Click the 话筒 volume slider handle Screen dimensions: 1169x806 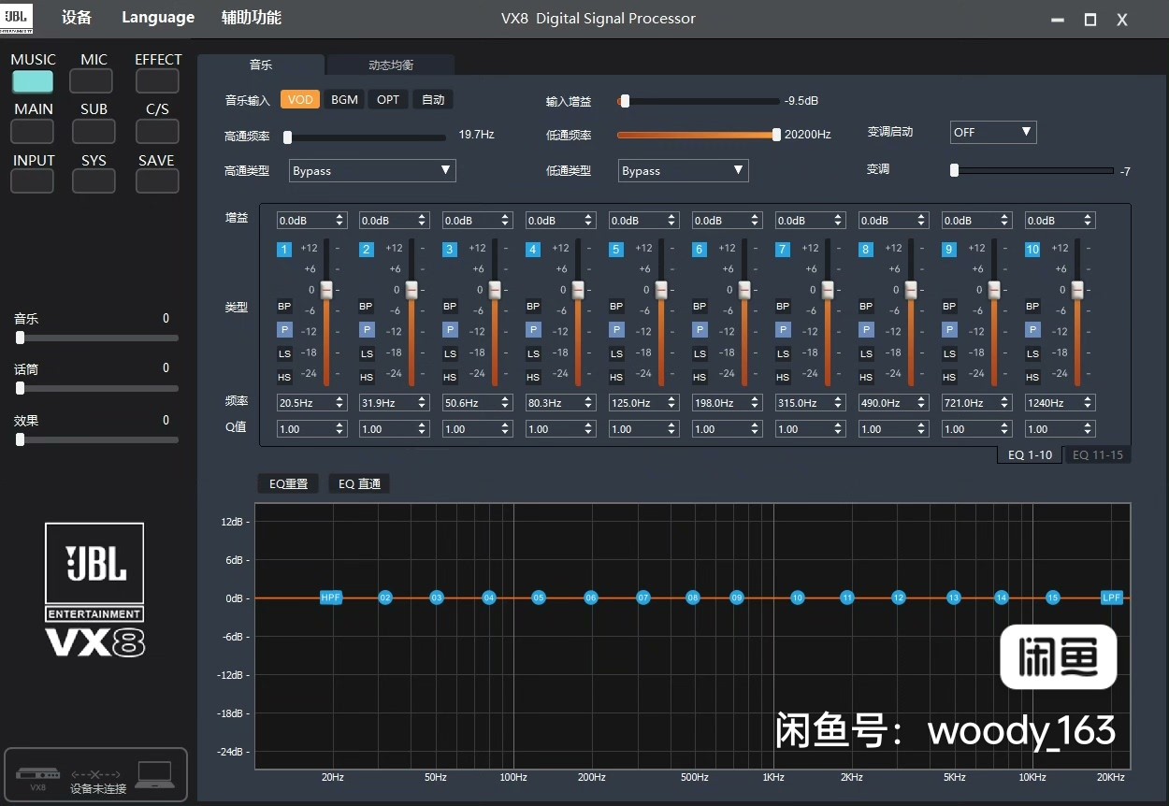tap(20, 388)
